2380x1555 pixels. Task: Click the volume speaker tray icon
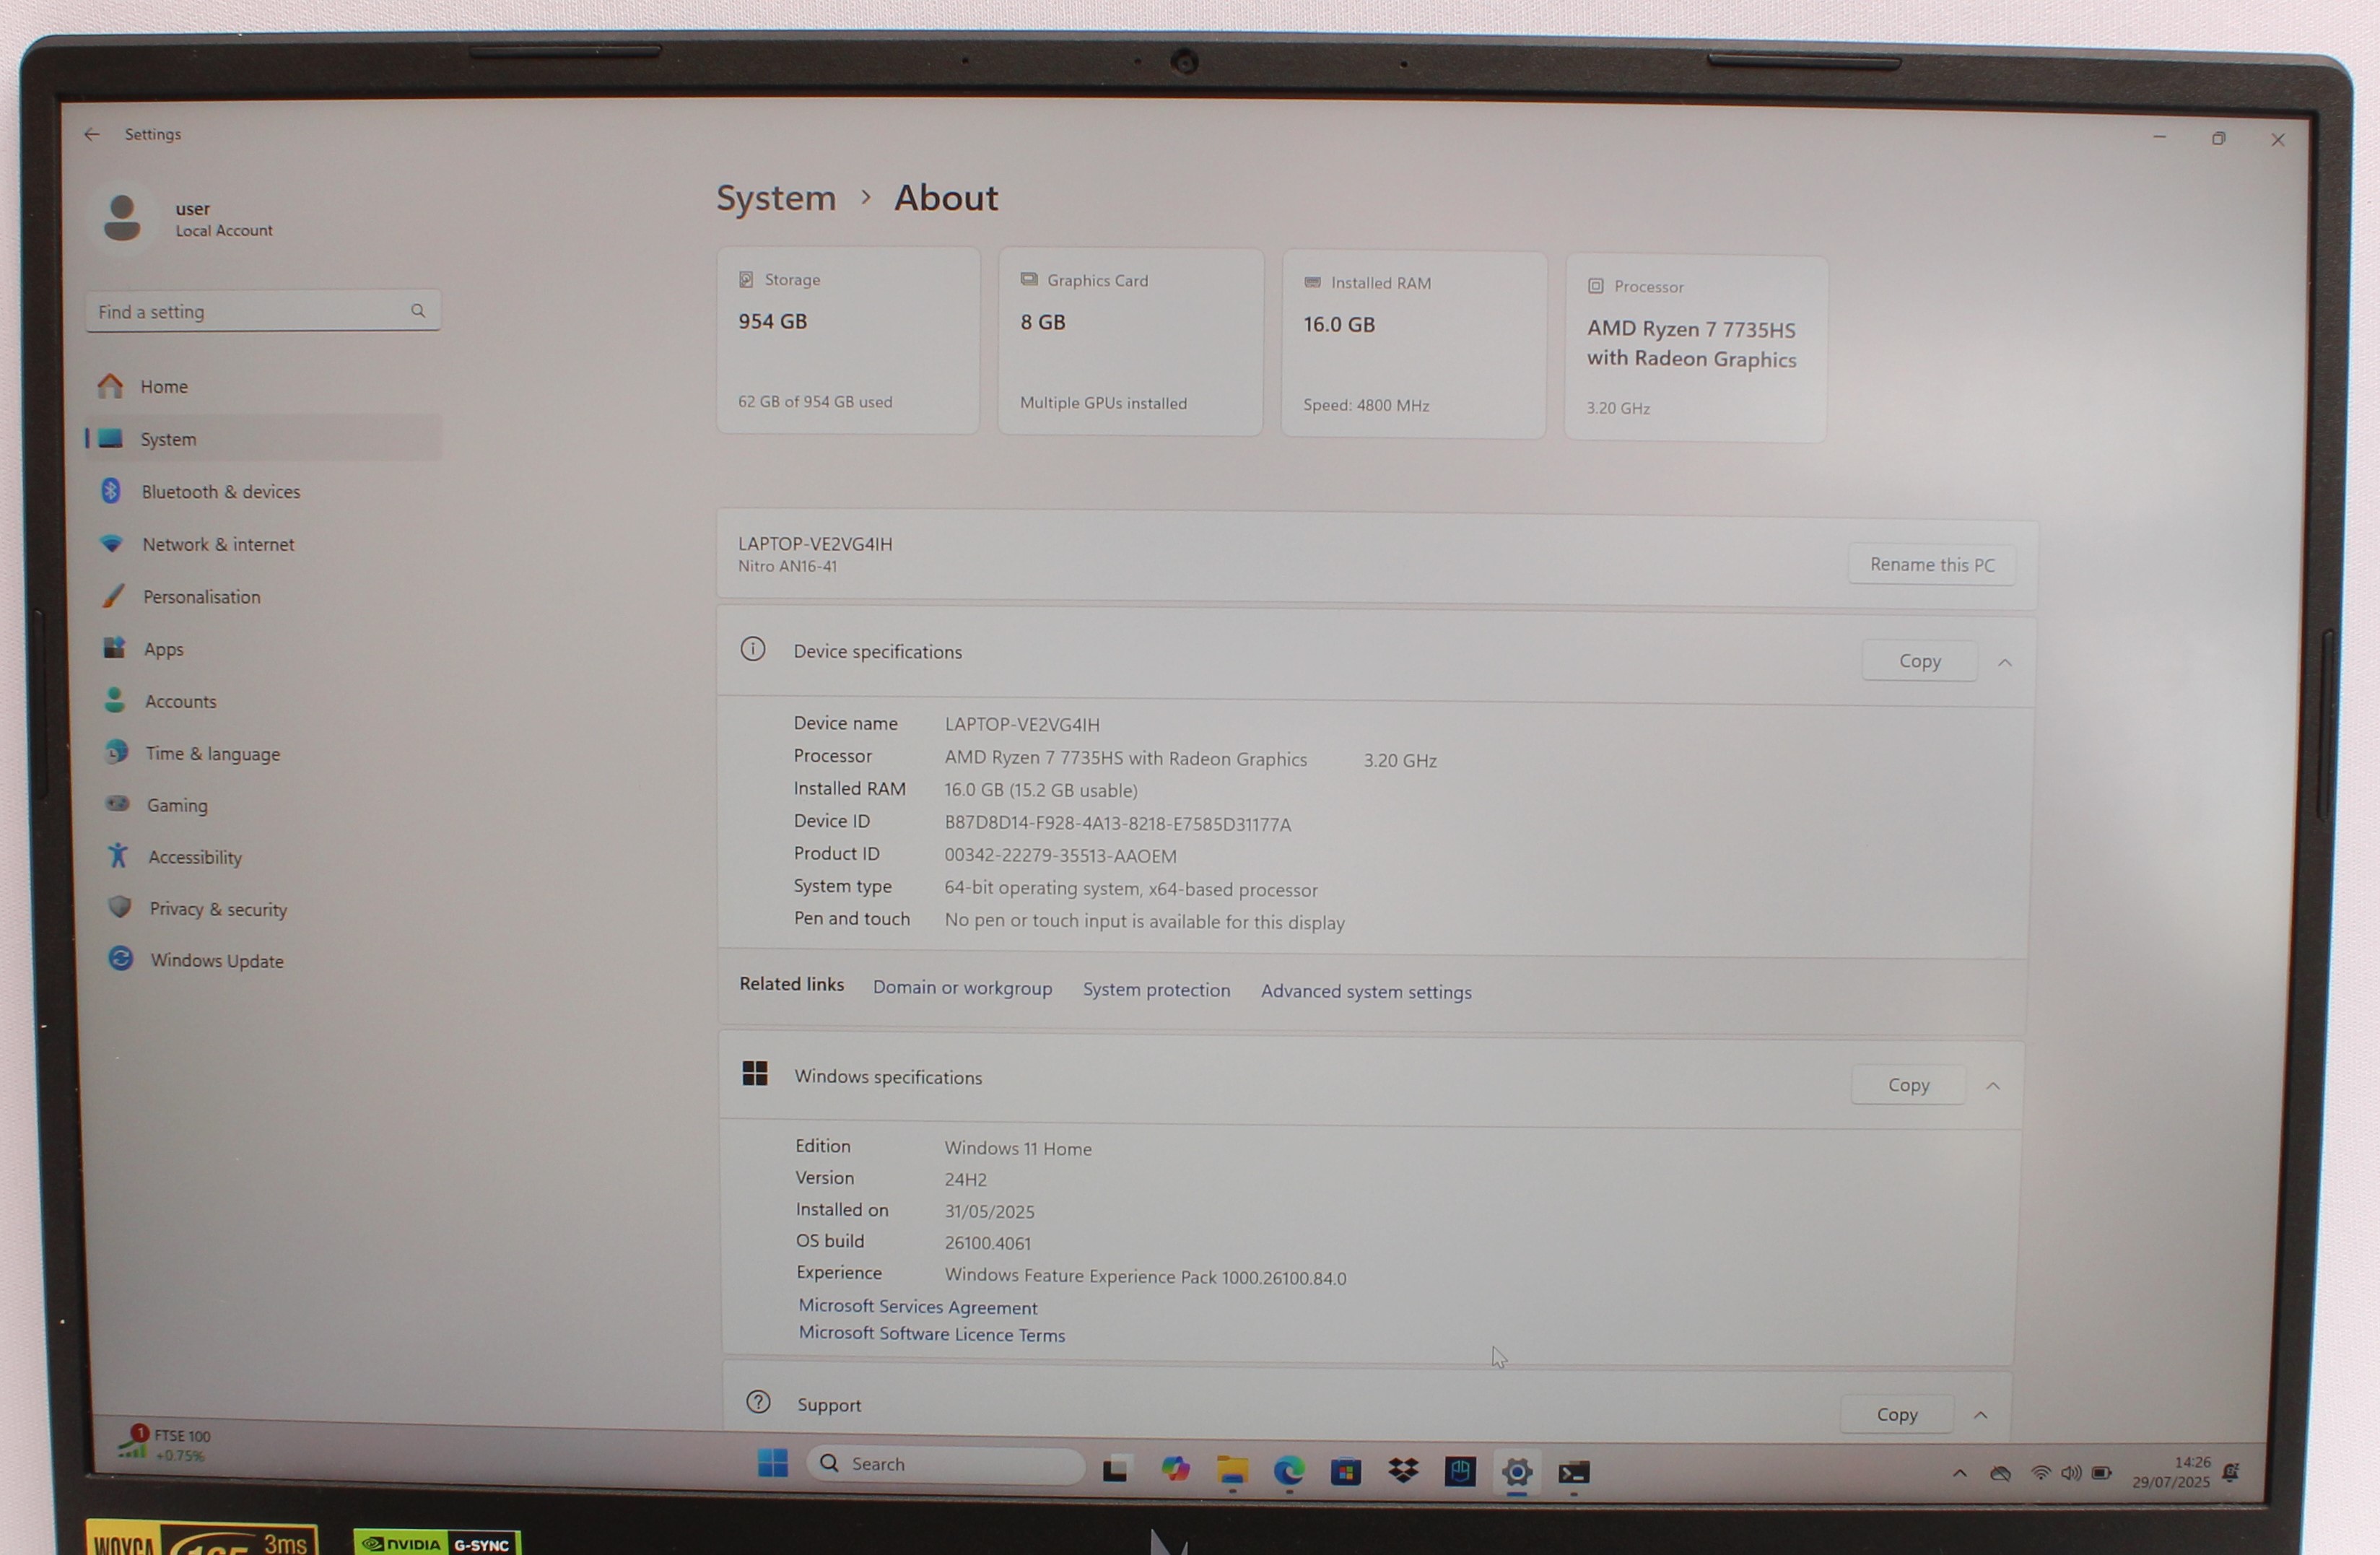click(x=2071, y=1474)
